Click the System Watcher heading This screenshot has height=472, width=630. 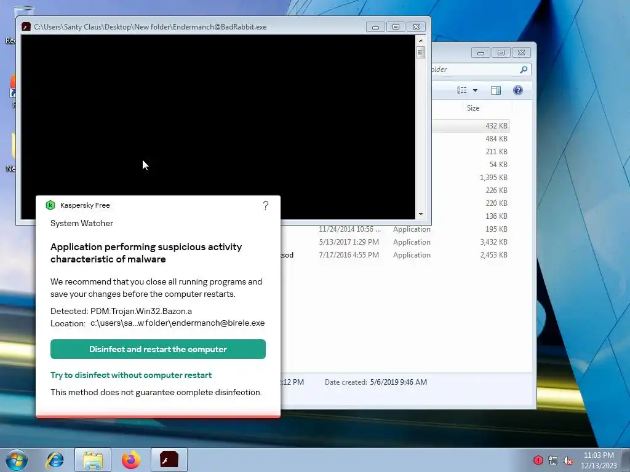click(x=82, y=223)
